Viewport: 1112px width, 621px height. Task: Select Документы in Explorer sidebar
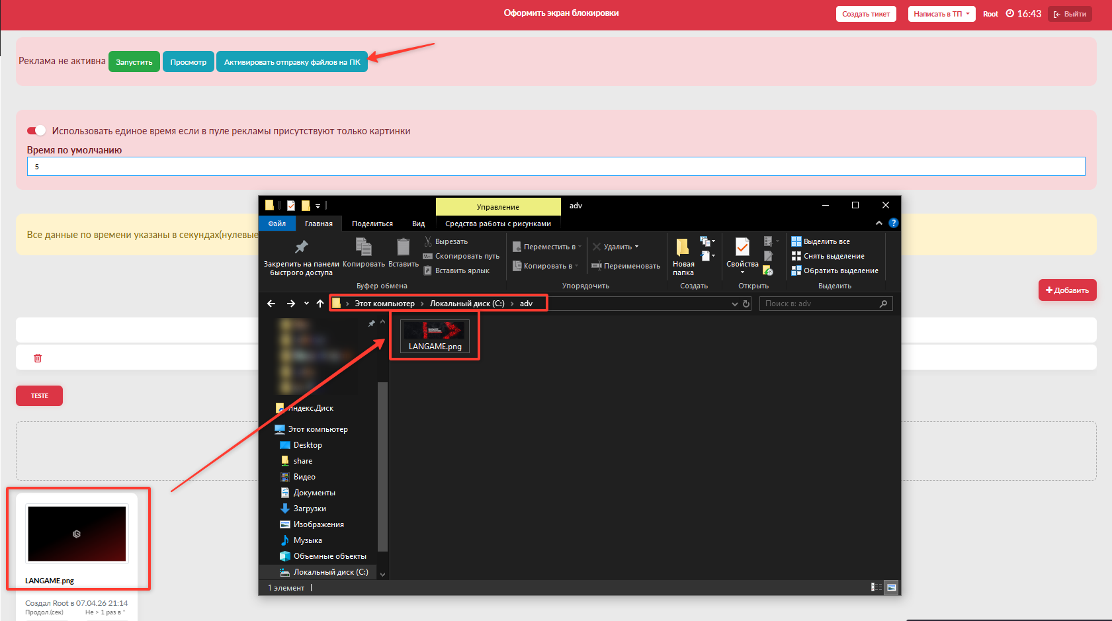click(308, 493)
